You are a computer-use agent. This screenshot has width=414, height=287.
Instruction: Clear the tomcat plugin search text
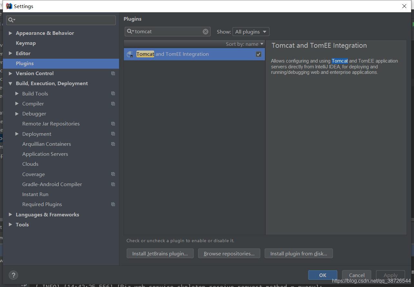(x=206, y=32)
